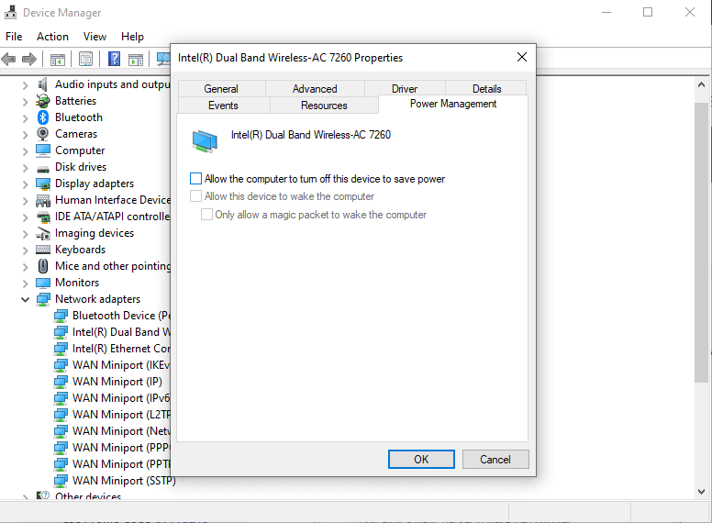The width and height of the screenshot is (712, 523).
Task: Click the Human Interface Devices icon
Action: [x=43, y=200]
